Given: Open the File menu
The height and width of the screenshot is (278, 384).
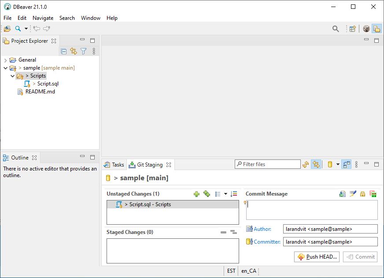Looking at the screenshot, I should (x=7, y=18).
